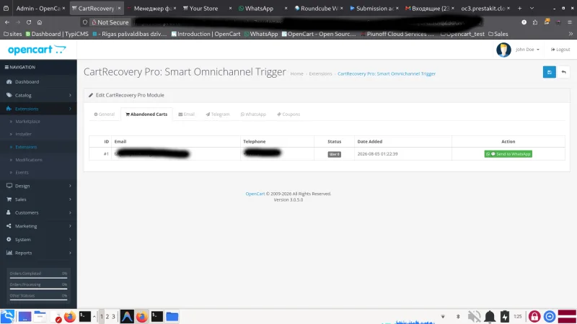Click the Extensions breadcrumb link
This screenshot has width=577, height=324.
pyautogui.click(x=320, y=74)
